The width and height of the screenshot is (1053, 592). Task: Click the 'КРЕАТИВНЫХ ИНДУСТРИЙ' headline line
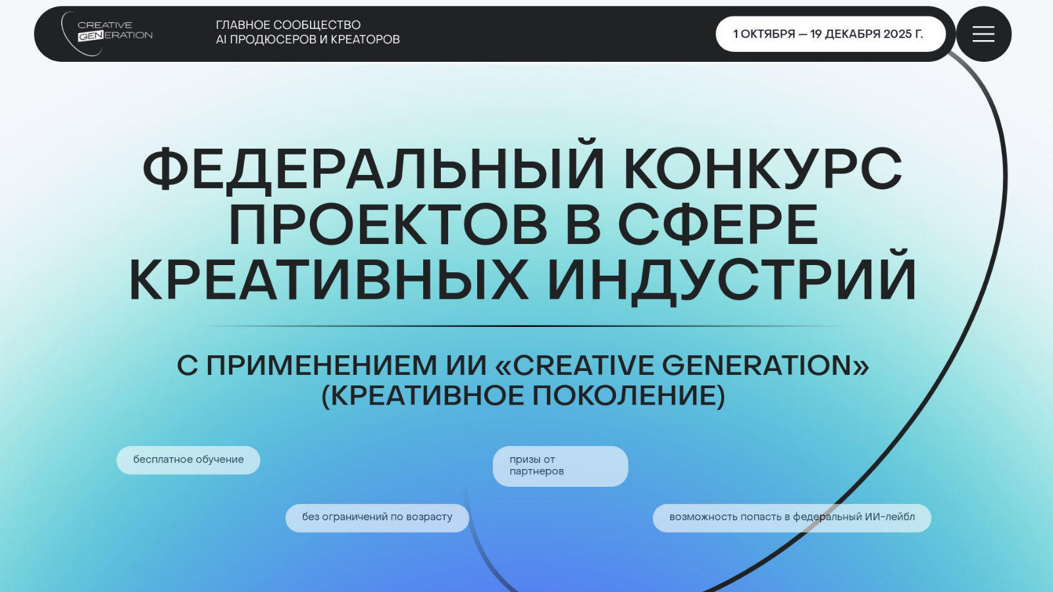(523, 280)
